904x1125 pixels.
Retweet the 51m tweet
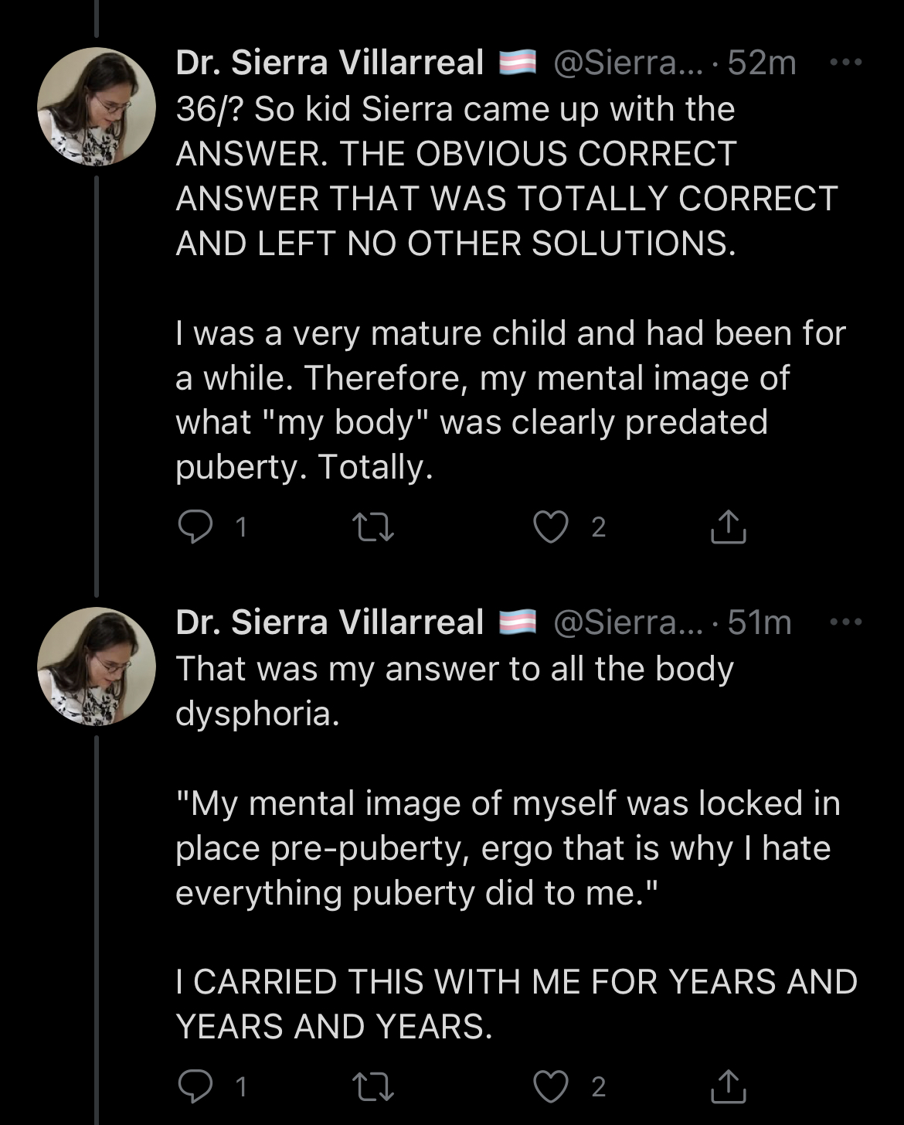click(x=373, y=1086)
